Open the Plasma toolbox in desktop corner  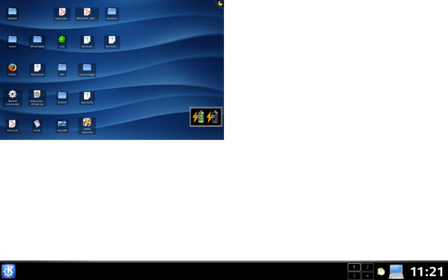(220, 3)
